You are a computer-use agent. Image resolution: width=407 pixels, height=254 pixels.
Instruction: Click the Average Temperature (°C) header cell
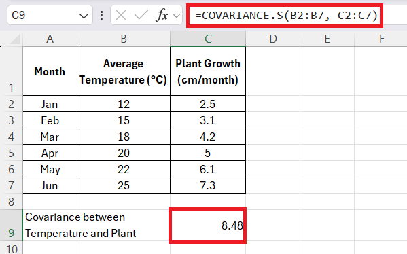(x=124, y=71)
